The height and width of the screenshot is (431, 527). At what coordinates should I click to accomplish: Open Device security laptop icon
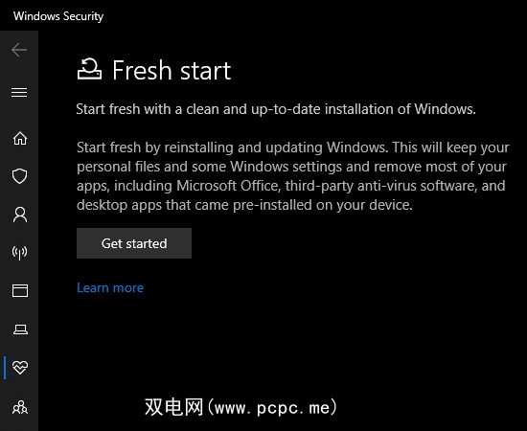20,329
